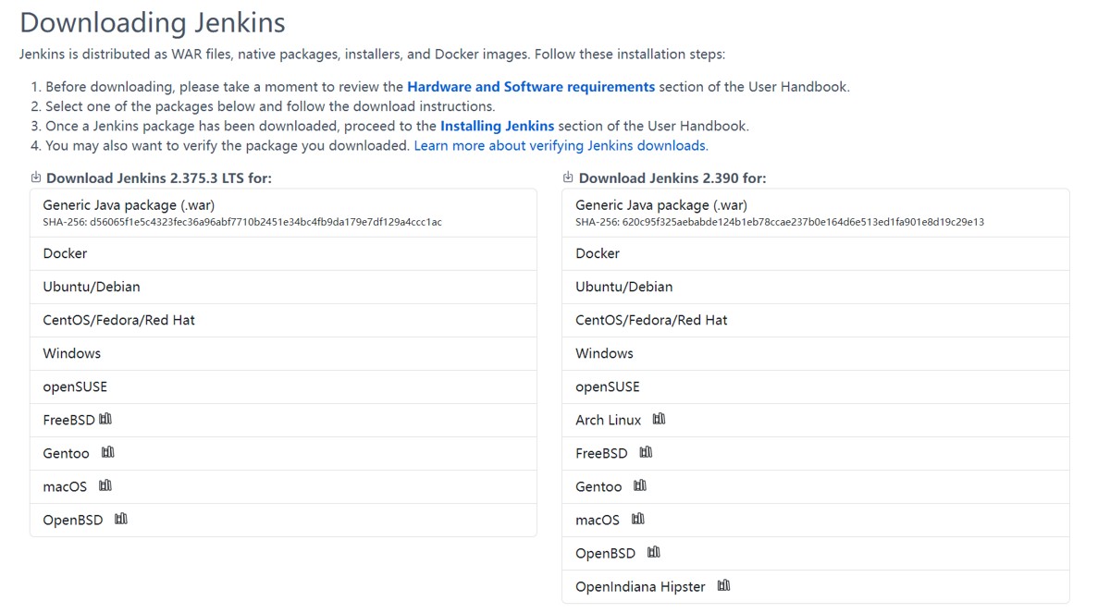
Task: Click download icon next to Jenkins 2.390 heading
Action: pos(568,178)
